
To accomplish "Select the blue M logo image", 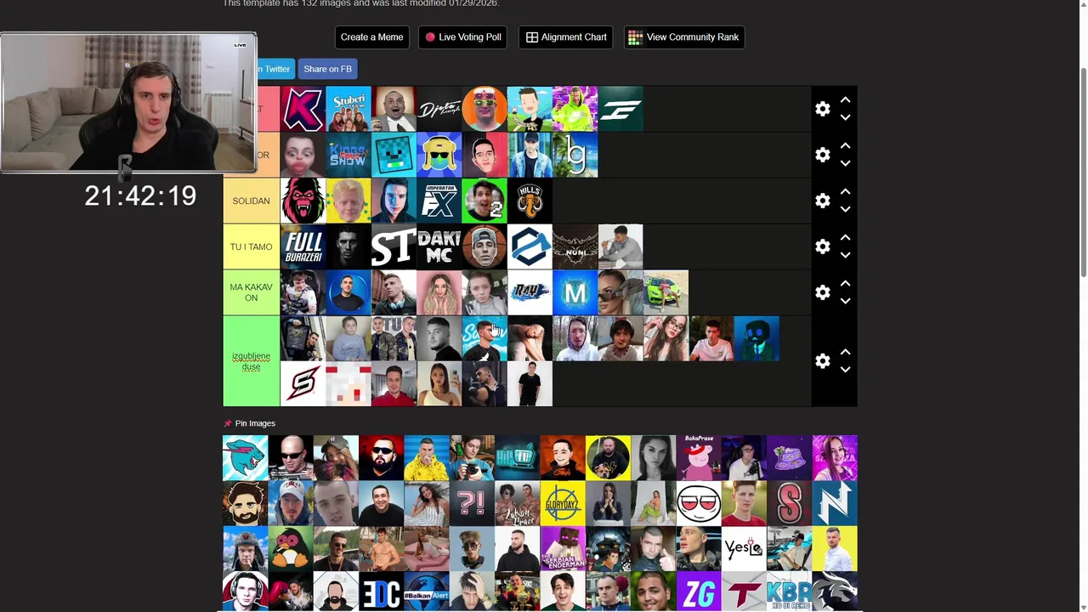I will click(x=575, y=292).
